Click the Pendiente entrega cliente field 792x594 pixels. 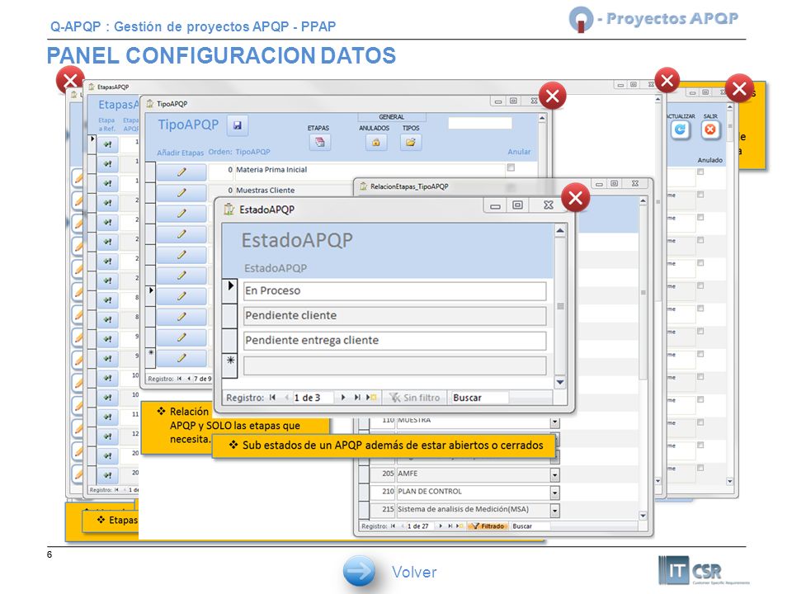pyautogui.click(x=394, y=341)
